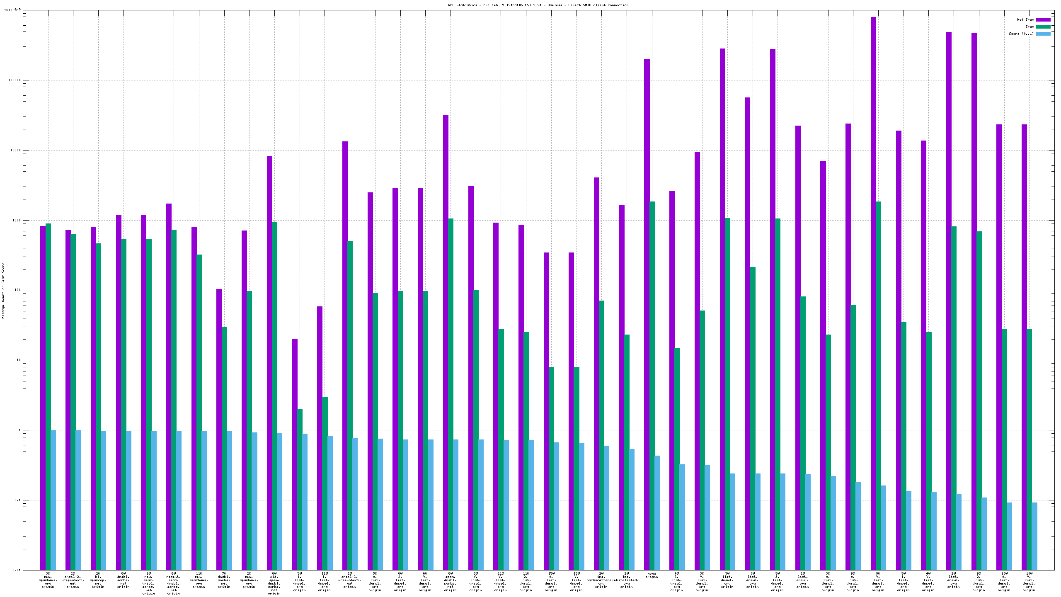Select the dnsbl-3.uceprotect.net axis label
Screen dimensions: 1061x597
350,580
